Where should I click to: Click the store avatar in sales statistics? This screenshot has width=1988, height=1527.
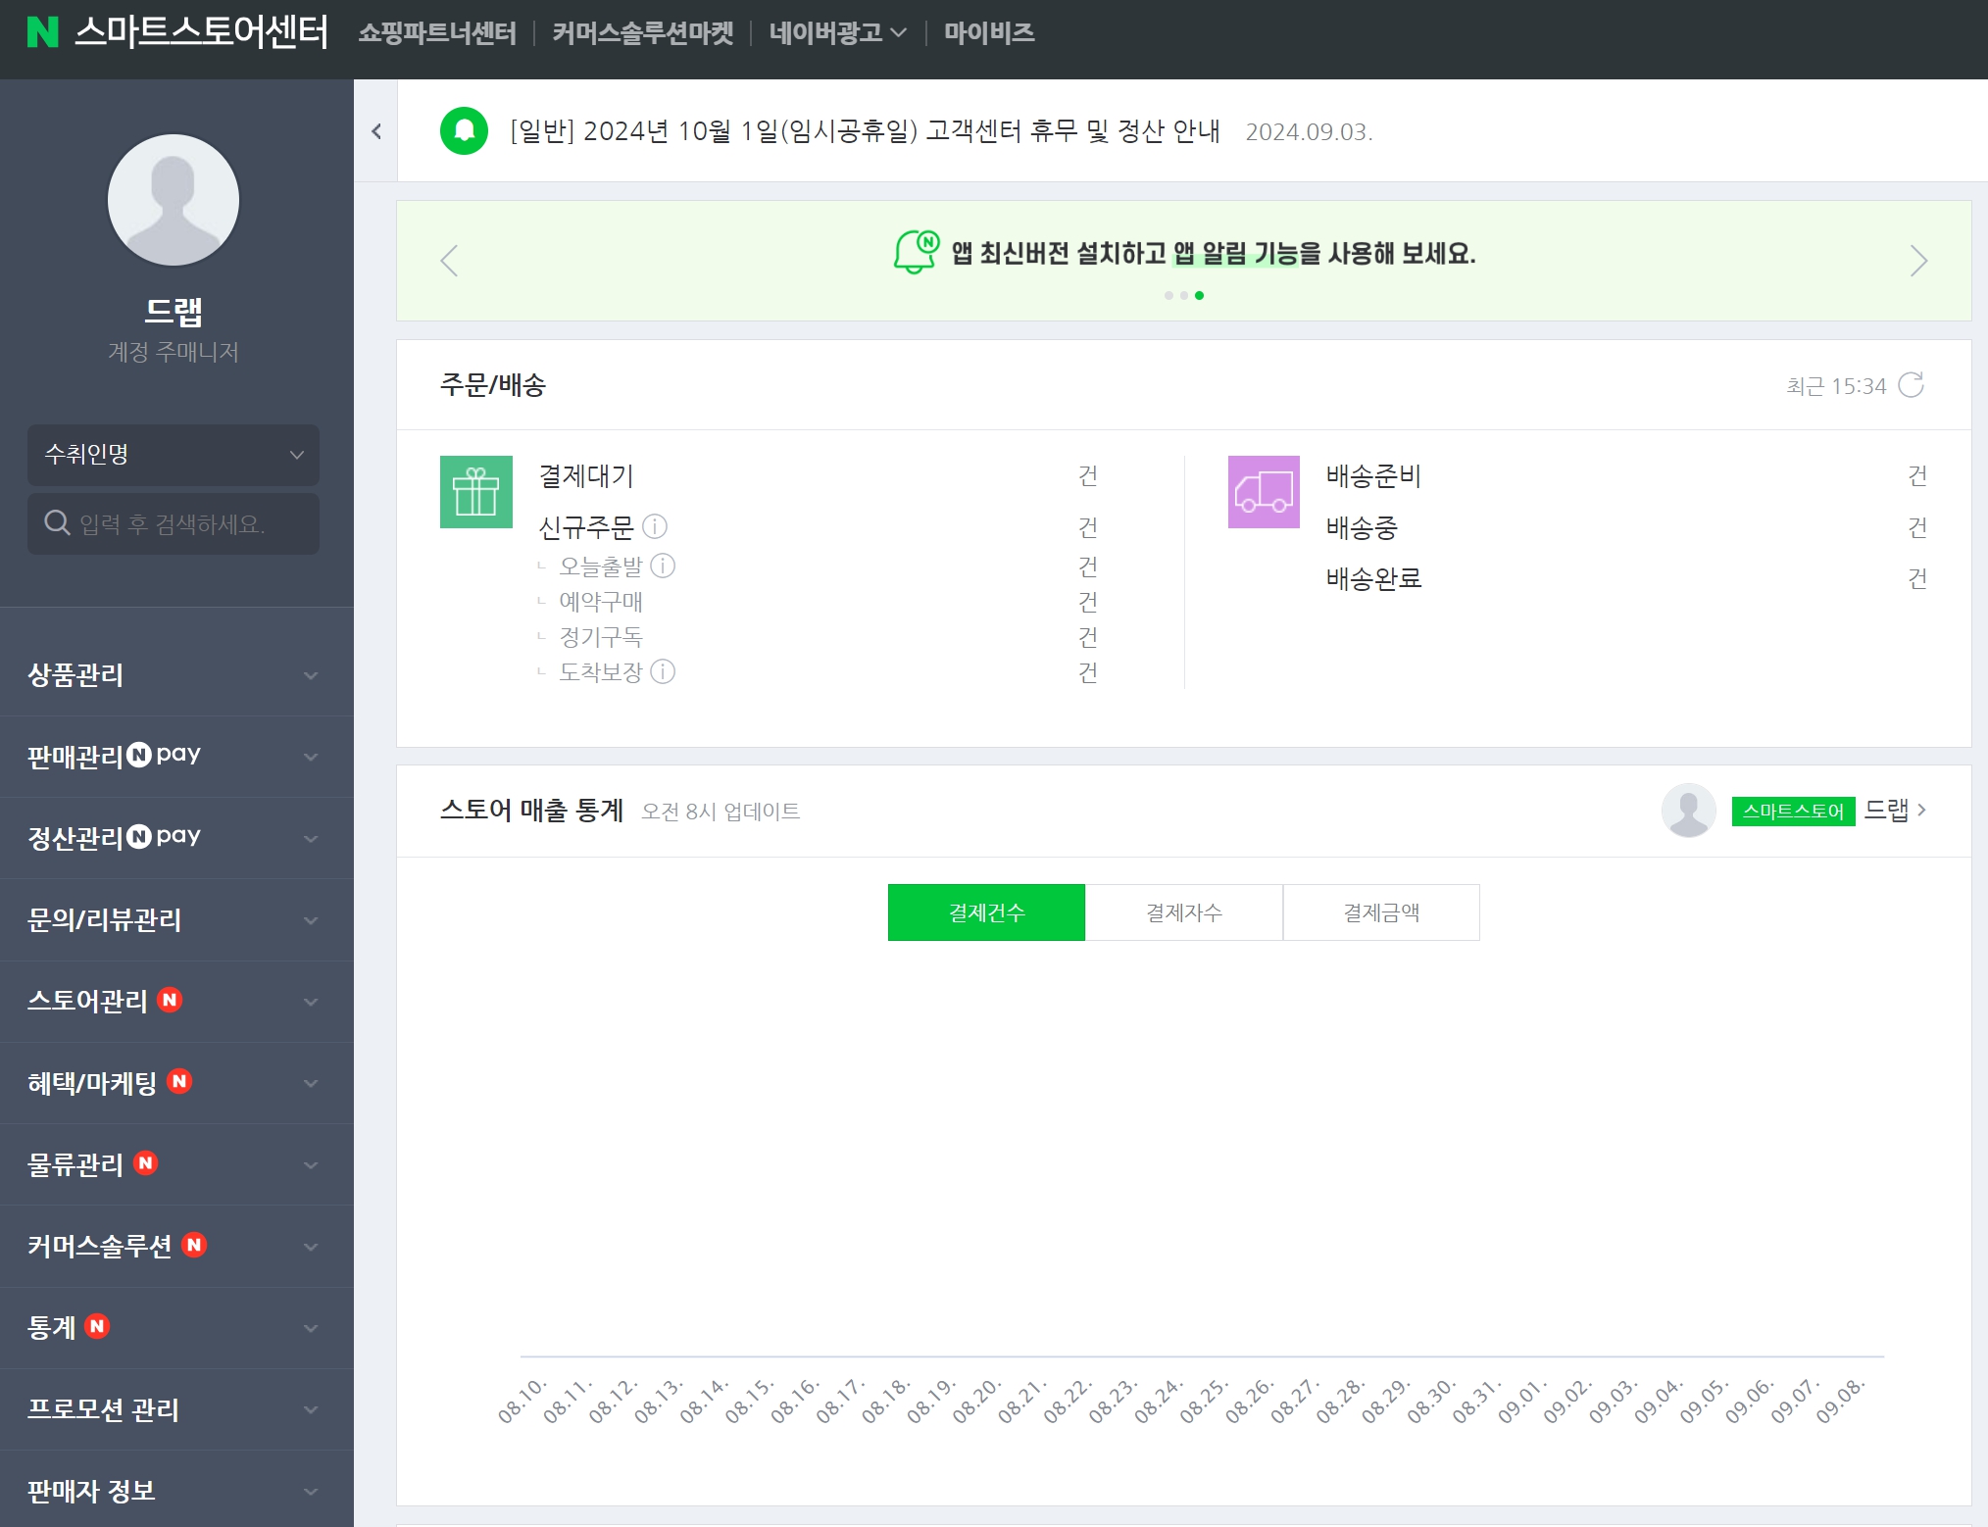coord(1688,811)
